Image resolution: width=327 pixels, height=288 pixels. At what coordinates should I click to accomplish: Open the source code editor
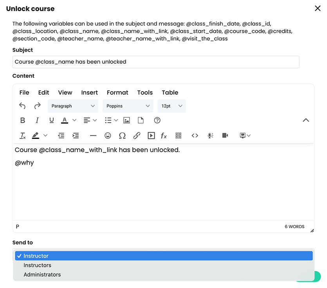(195, 135)
